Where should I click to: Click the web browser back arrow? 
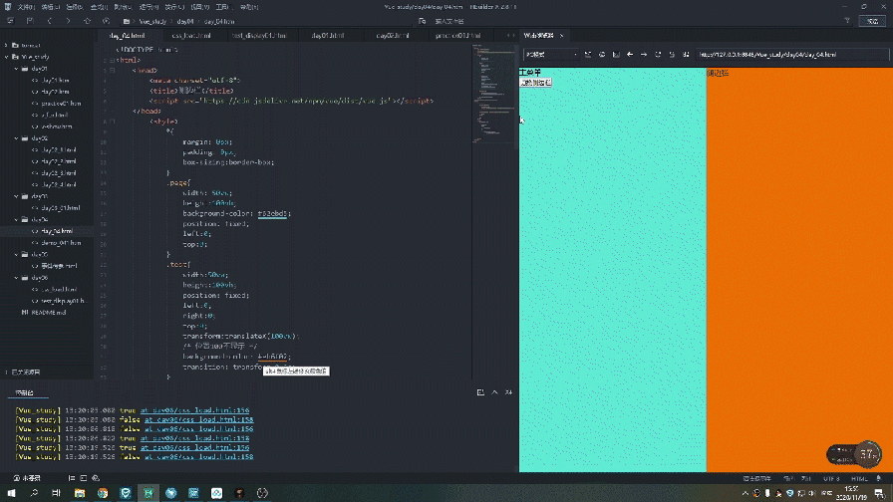630,55
